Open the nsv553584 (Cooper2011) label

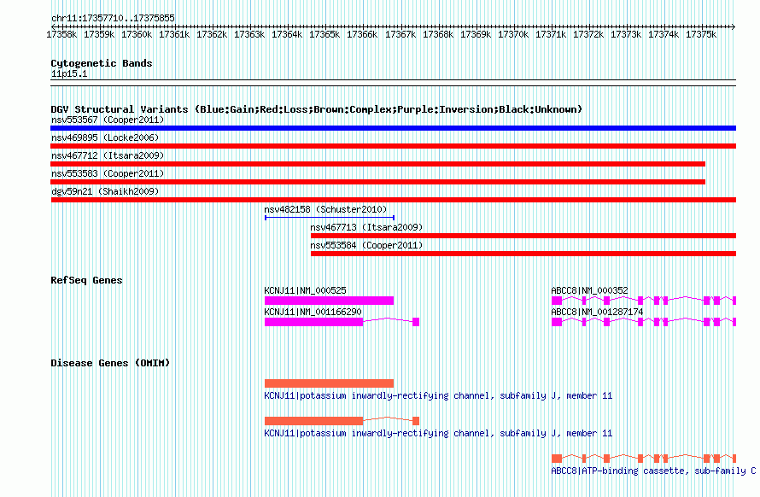[366, 245]
